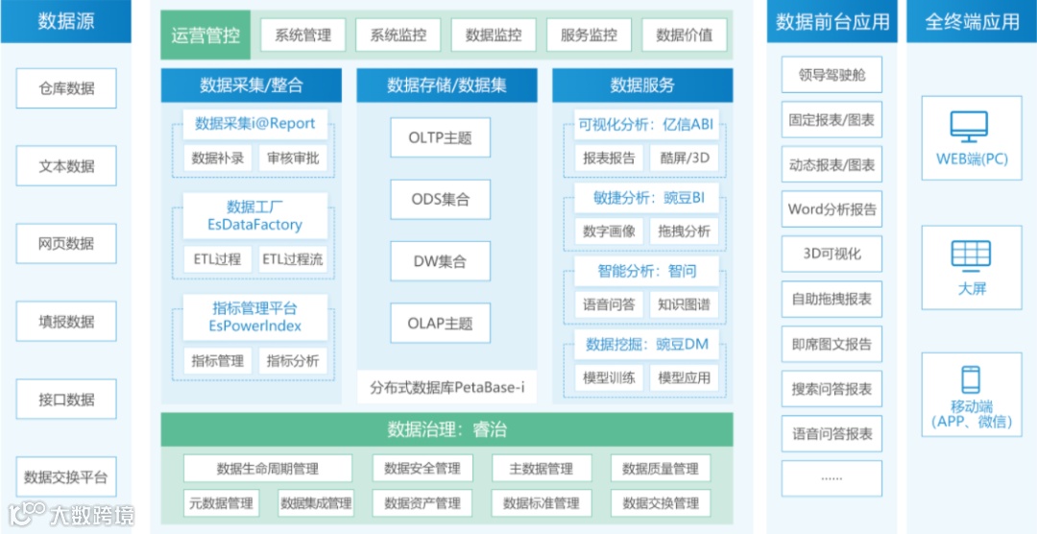Select 接口数据 source box

coord(66,399)
